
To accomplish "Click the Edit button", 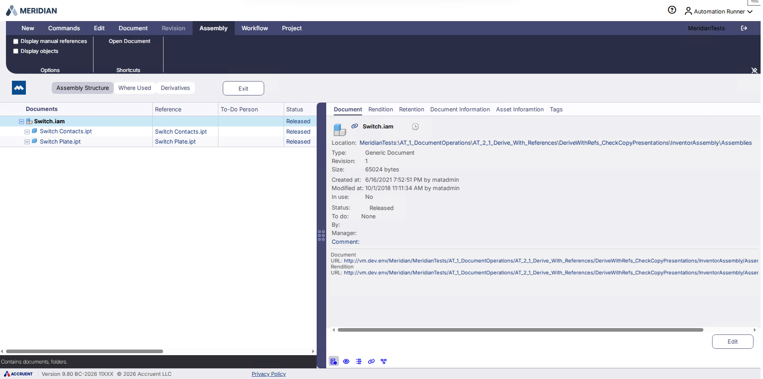I will pos(732,342).
